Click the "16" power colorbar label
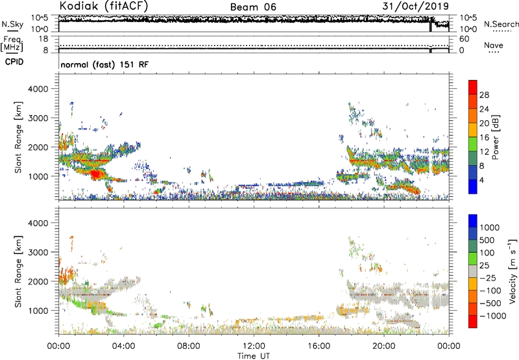The height and width of the screenshot is (360, 519). (x=484, y=138)
